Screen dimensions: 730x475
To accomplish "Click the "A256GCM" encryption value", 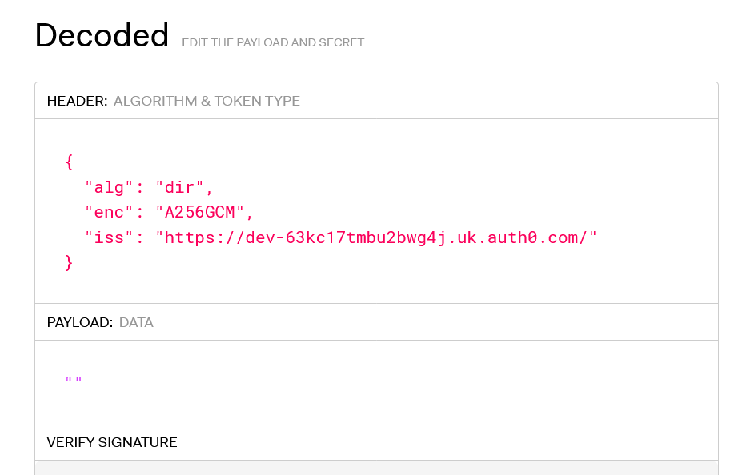I will [200, 213].
